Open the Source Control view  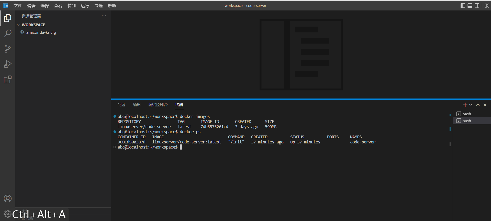(x=8, y=49)
